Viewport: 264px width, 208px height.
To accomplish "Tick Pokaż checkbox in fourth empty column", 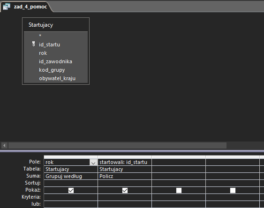I will (233, 190).
